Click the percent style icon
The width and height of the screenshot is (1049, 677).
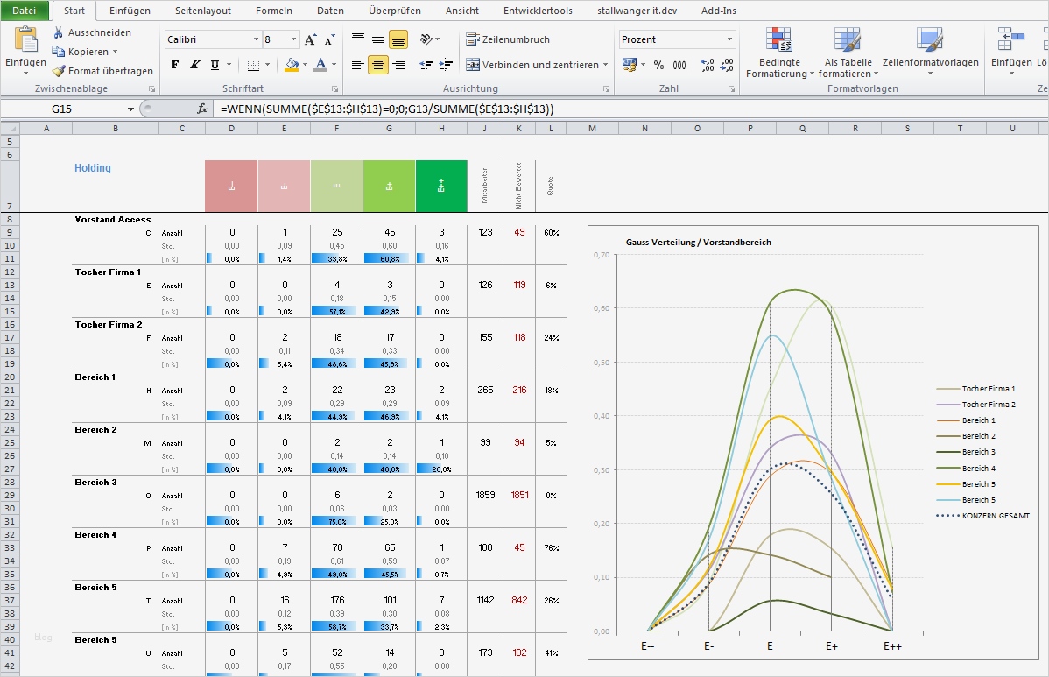coord(658,65)
